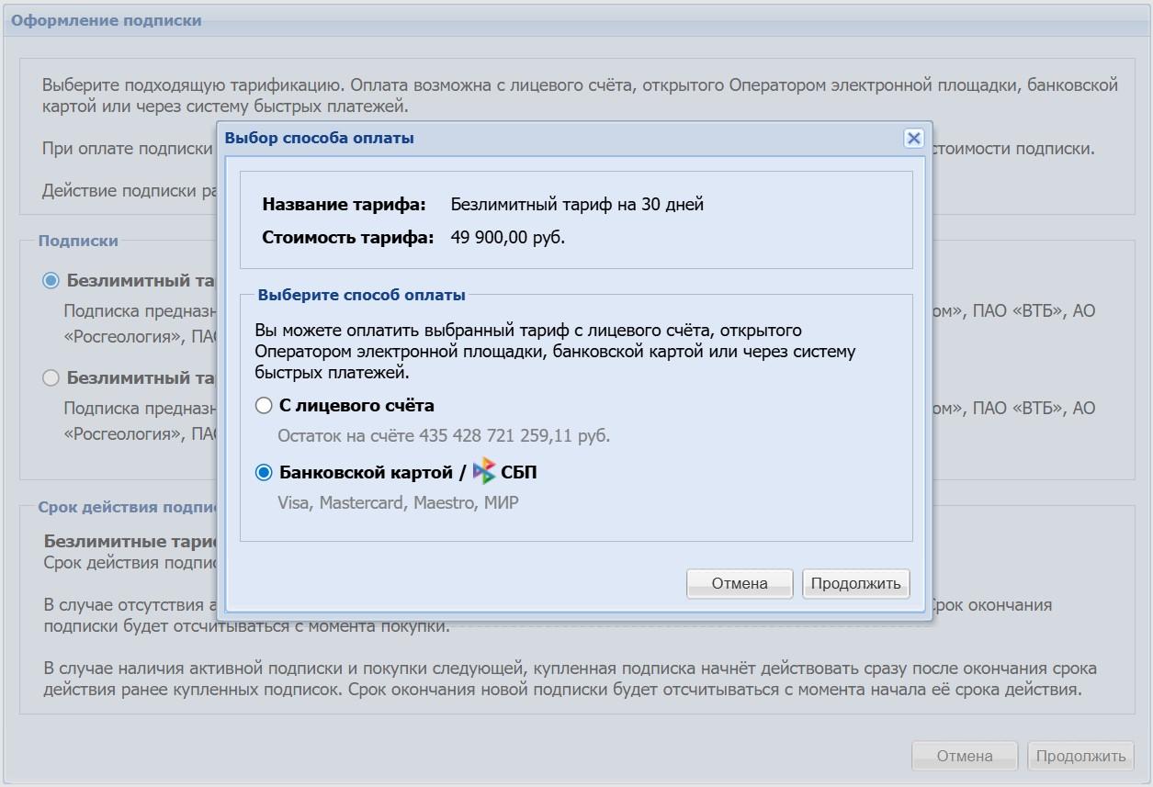Select second 'Безлимитный тариф' subscription radio button

point(51,377)
